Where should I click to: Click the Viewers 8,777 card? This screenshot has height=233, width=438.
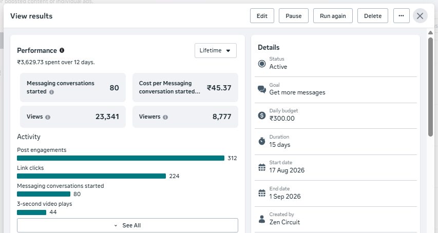tap(185, 116)
